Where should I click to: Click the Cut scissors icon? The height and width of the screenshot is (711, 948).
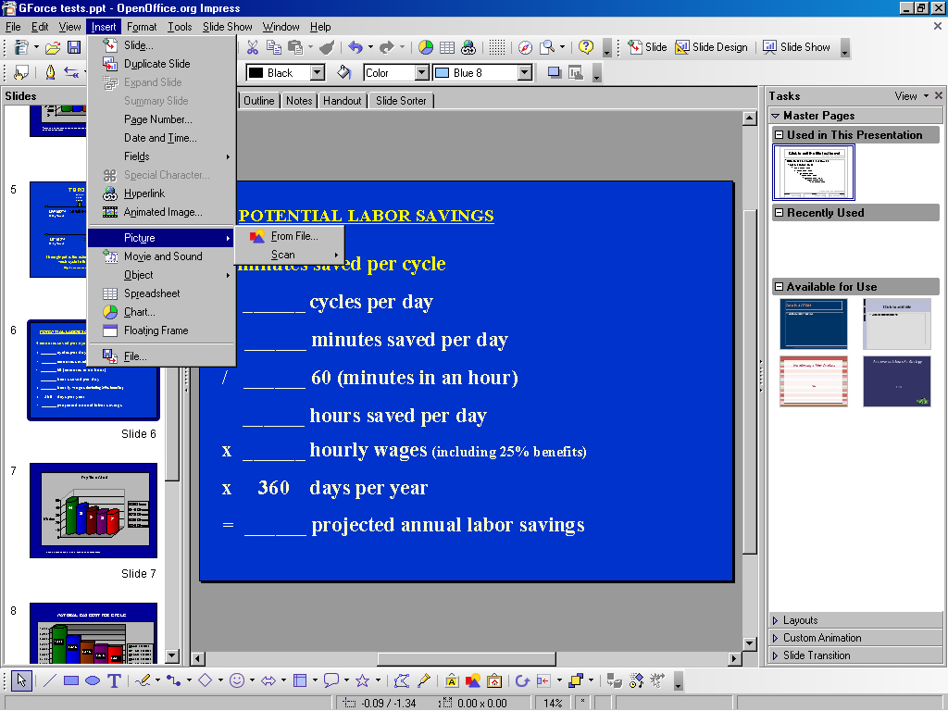[252, 47]
